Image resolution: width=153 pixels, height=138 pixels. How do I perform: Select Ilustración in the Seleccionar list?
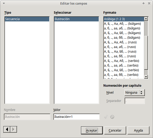click(x=76, y=19)
